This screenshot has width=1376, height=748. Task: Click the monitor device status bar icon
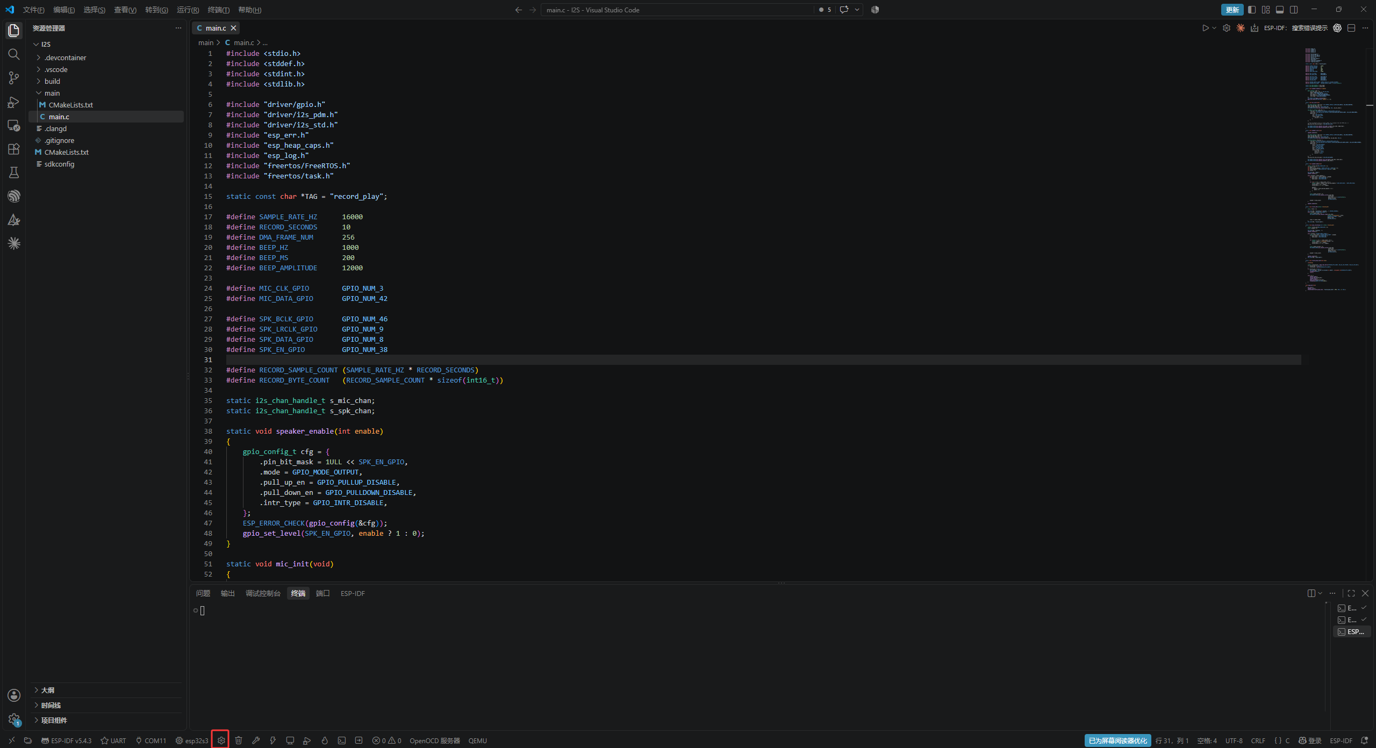point(290,740)
